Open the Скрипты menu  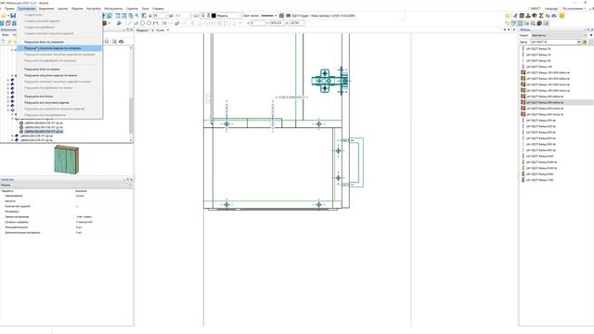pos(132,8)
